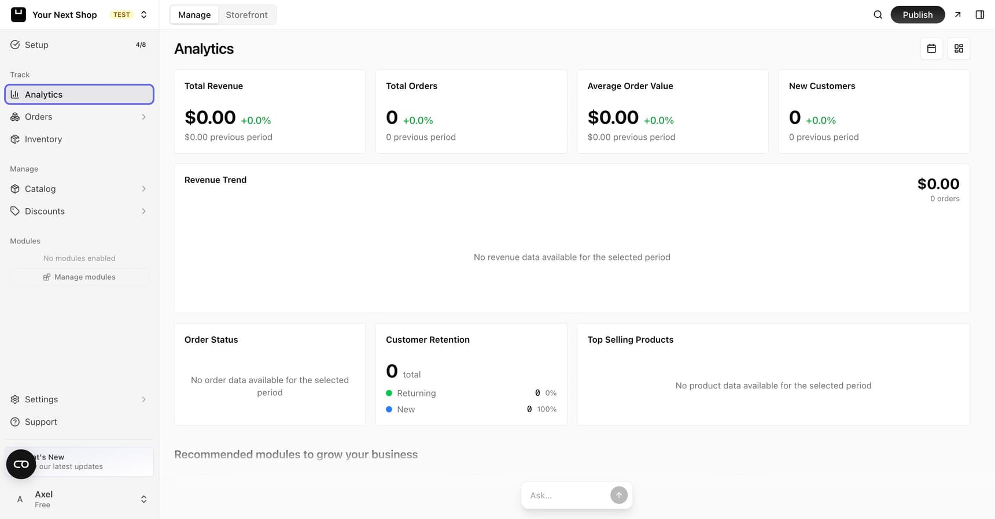Expand the Catalog submenu chevron

[x=143, y=189]
